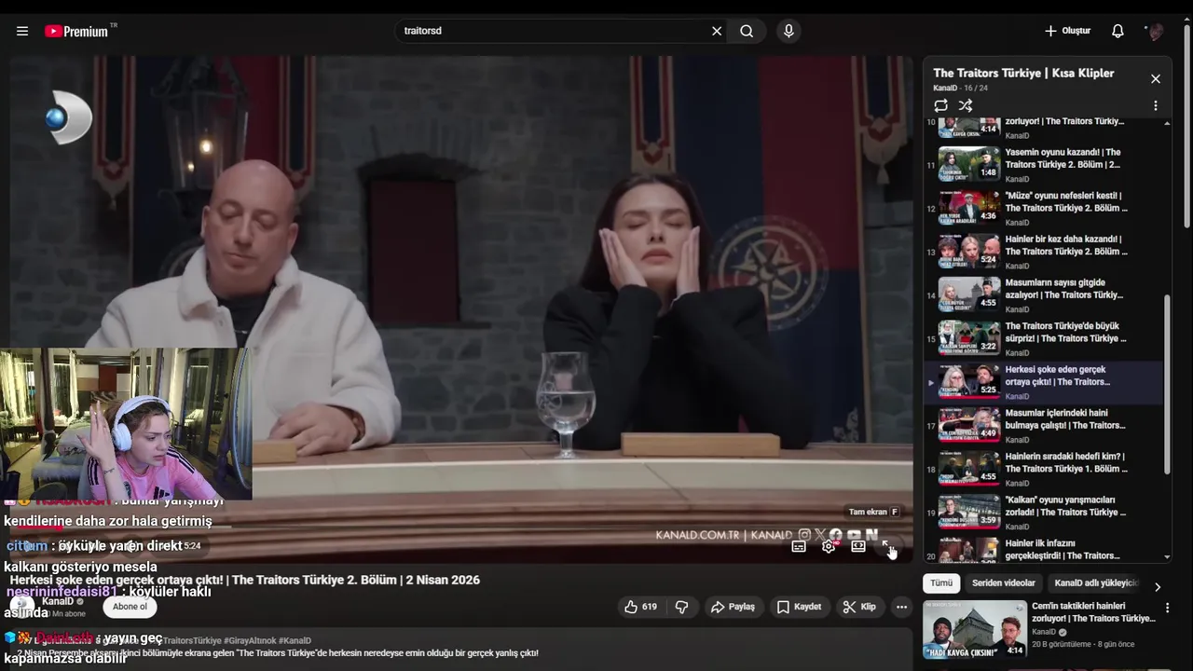Click the #KanalD hashtag in description
The height and width of the screenshot is (671, 1193).
tap(295, 640)
